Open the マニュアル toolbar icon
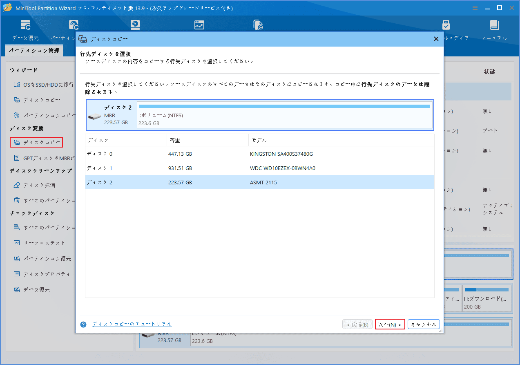520x365 pixels. [x=494, y=30]
